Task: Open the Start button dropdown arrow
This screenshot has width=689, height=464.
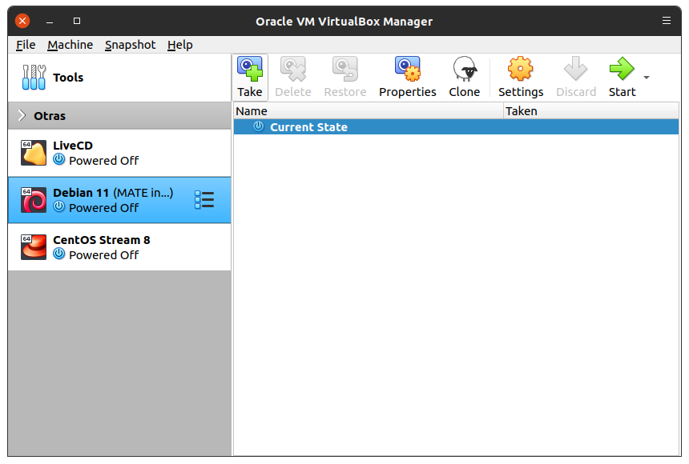Action: [647, 78]
